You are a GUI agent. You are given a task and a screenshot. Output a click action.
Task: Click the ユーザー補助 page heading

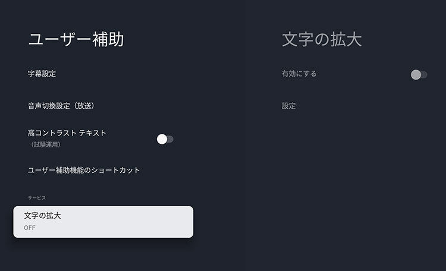pos(76,40)
